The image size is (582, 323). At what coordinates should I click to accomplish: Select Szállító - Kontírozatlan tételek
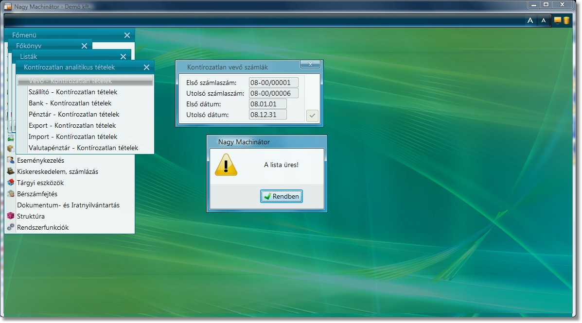[x=85, y=92]
